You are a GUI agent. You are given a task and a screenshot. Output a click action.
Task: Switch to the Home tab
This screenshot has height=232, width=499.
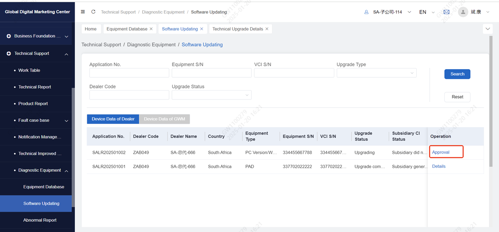[90, 29]
